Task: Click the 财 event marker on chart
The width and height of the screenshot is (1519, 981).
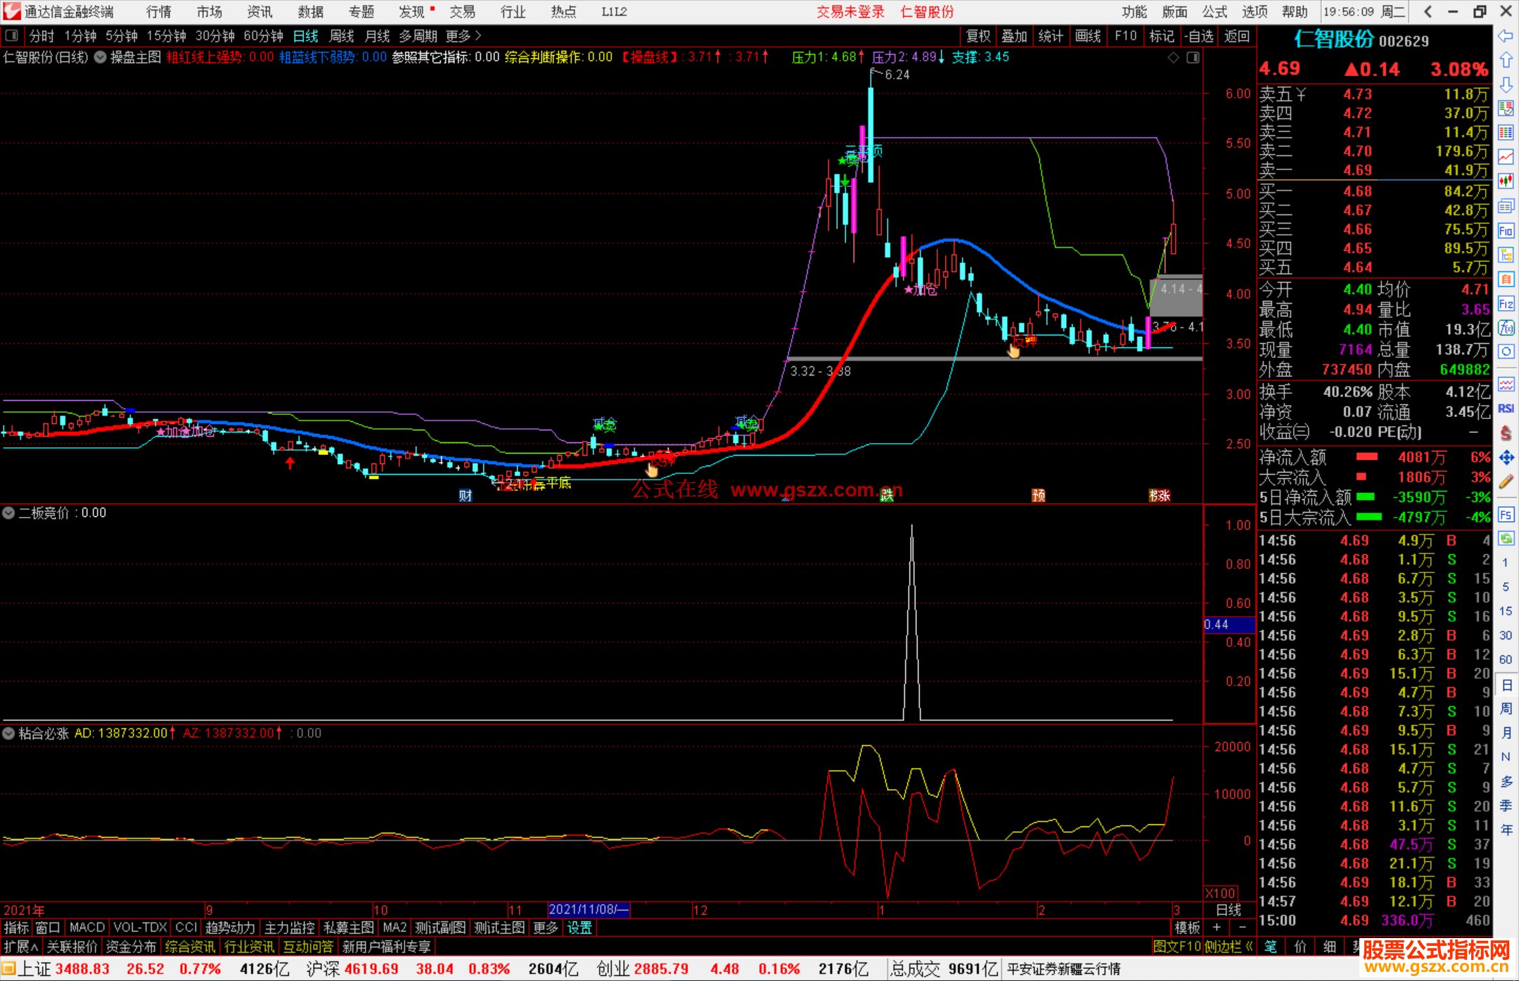Action: coord(466,496)
